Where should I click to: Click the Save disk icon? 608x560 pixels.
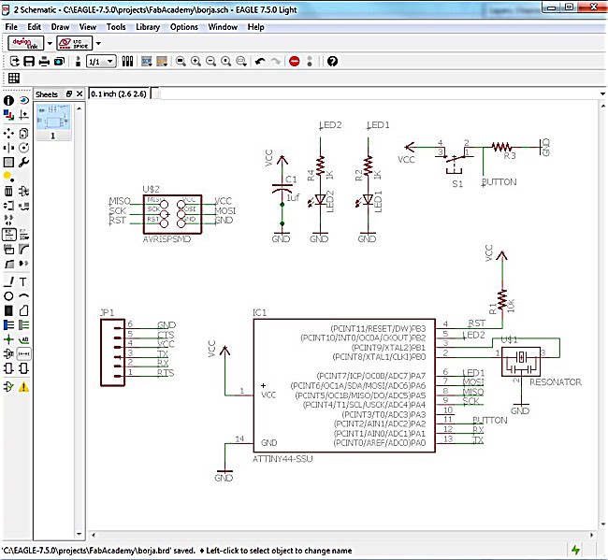pos(29,61)
